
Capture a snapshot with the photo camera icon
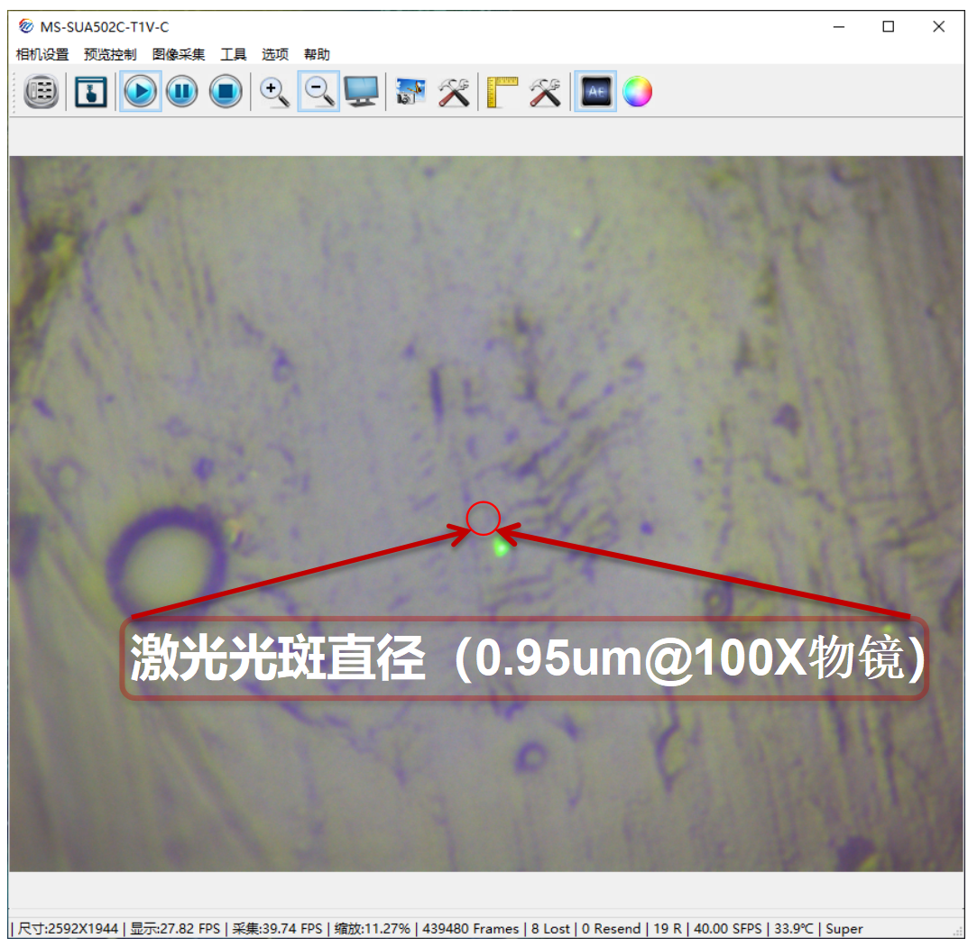point(410,92)
